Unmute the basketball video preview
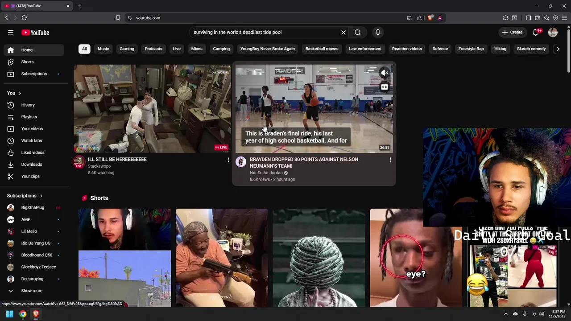 click(385, 73)
